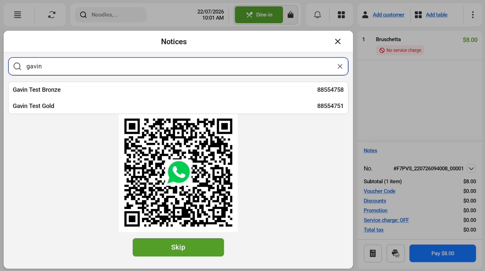Open the notifications bell
The image size is (485, 271).
tap(317, 15)
